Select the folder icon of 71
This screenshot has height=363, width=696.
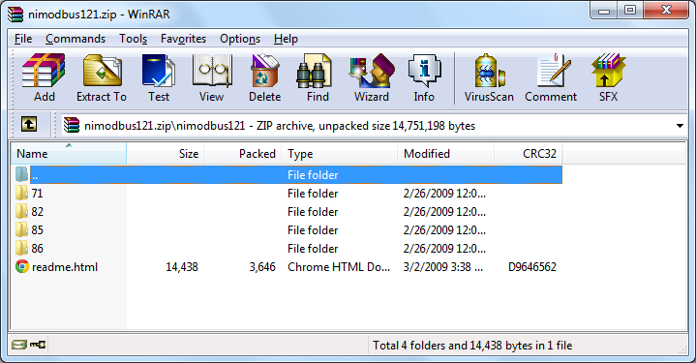pyautogui.click(x=21, y=193)
